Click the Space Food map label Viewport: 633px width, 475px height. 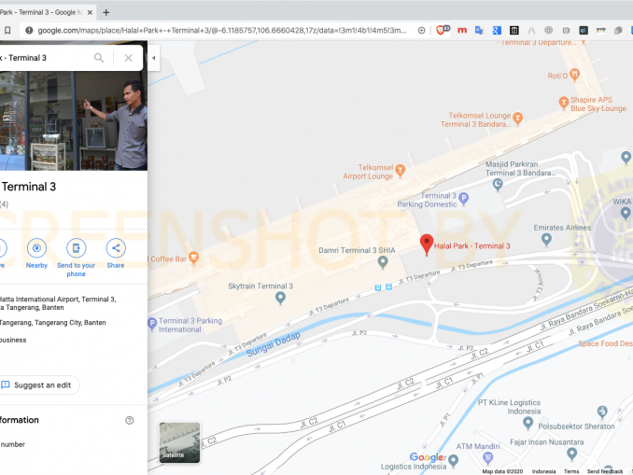[605, 343]
